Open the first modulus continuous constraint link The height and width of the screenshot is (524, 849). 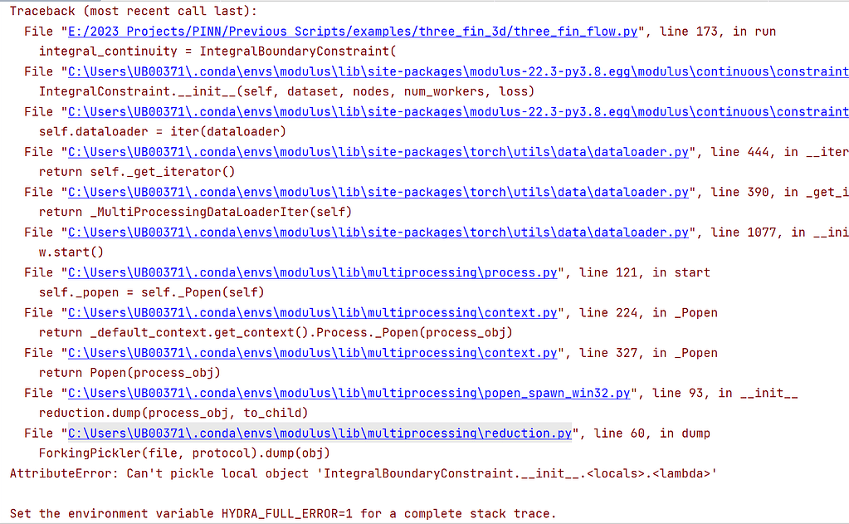coord(456,71)
